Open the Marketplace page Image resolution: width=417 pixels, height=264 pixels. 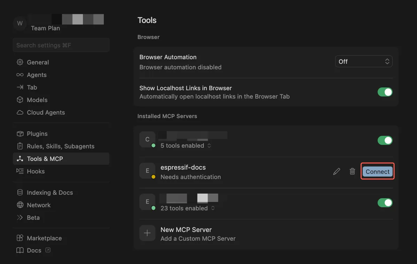pyautogui.click(x=44, y=238)
